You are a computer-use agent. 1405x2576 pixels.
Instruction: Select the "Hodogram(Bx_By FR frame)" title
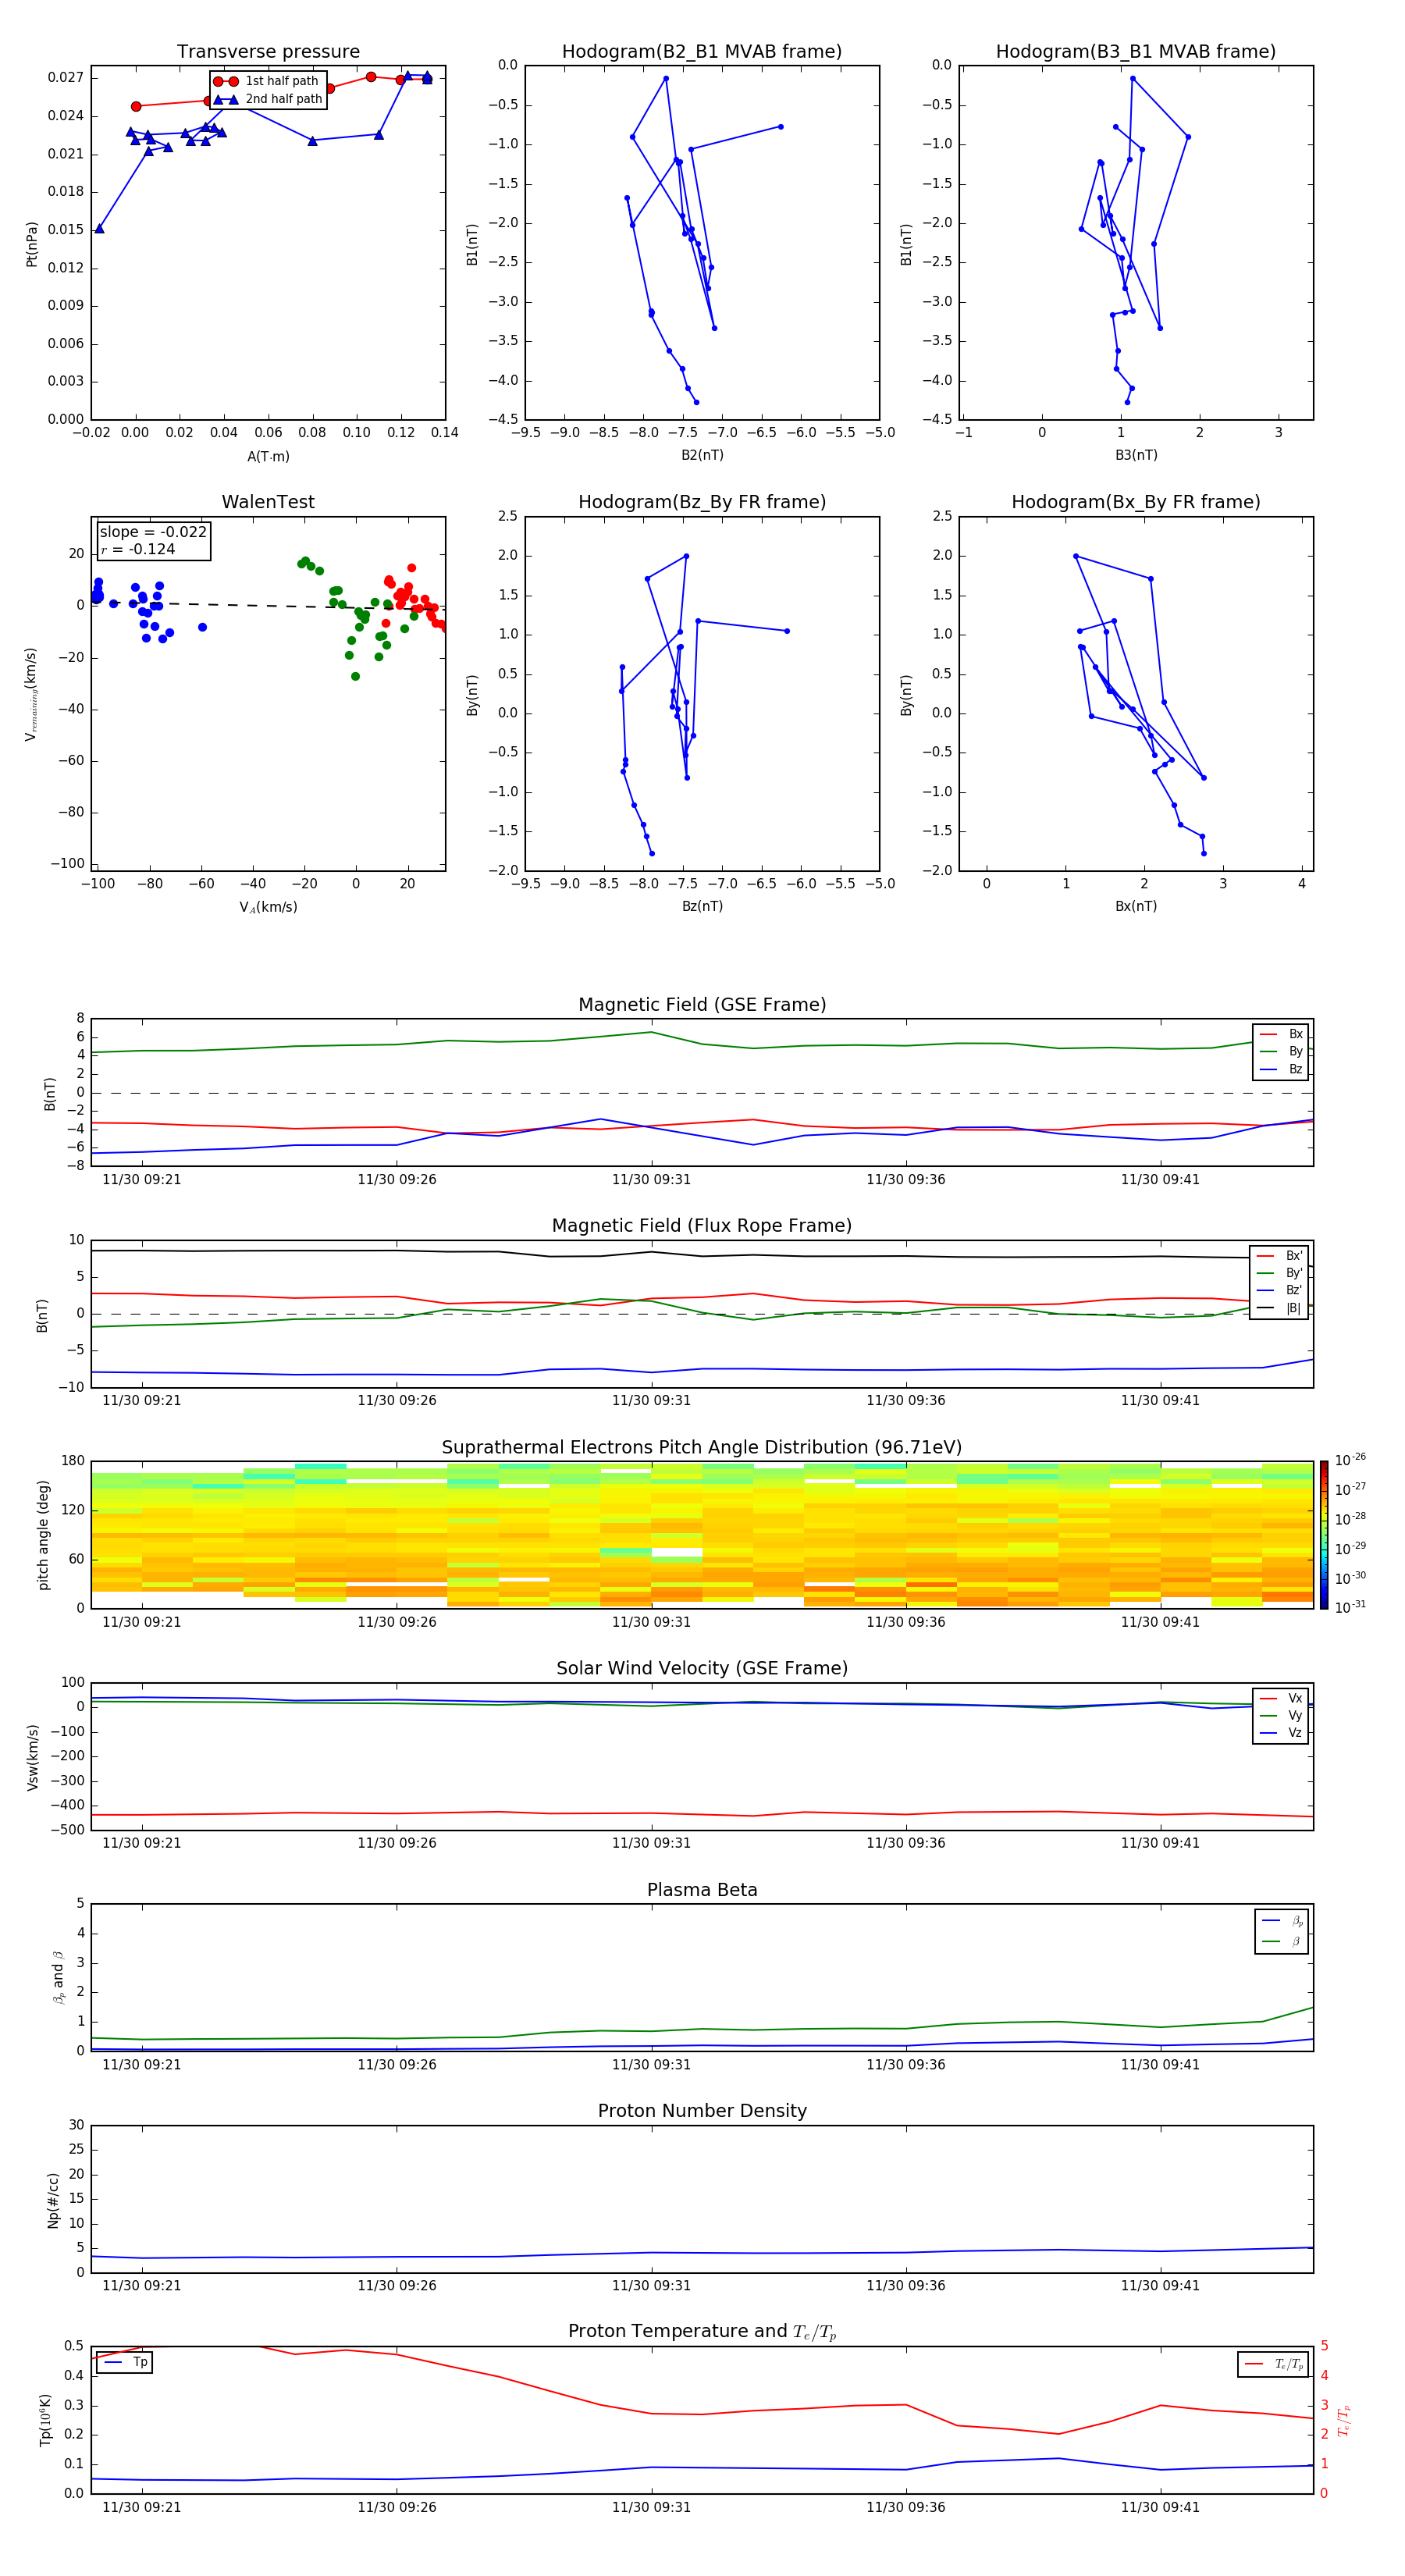pos(1136,502)
